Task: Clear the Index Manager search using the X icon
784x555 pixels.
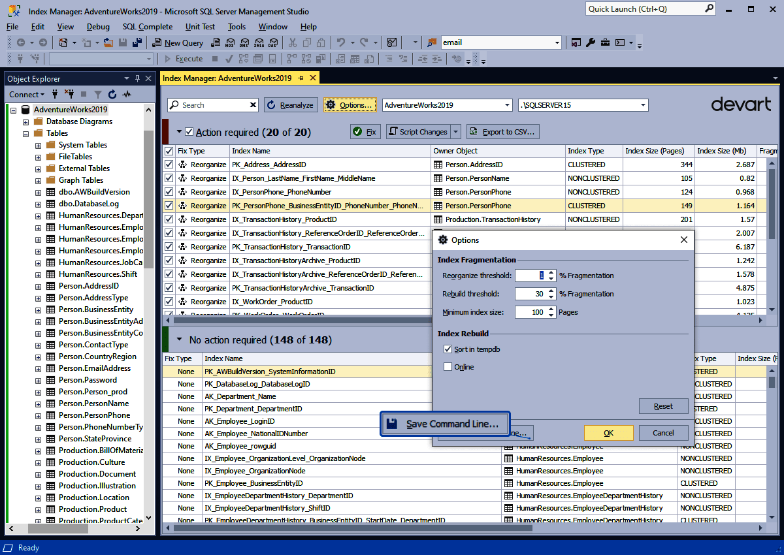Action: click(x=253, y=104)
